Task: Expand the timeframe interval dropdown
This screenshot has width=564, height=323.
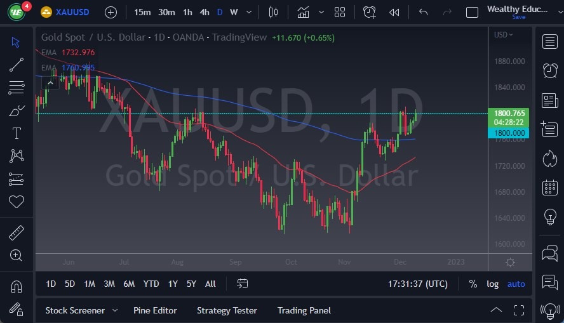Action: click(249, 12)
